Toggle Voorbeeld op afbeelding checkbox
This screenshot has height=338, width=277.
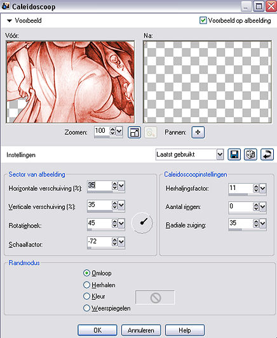[x=203, y=20]
